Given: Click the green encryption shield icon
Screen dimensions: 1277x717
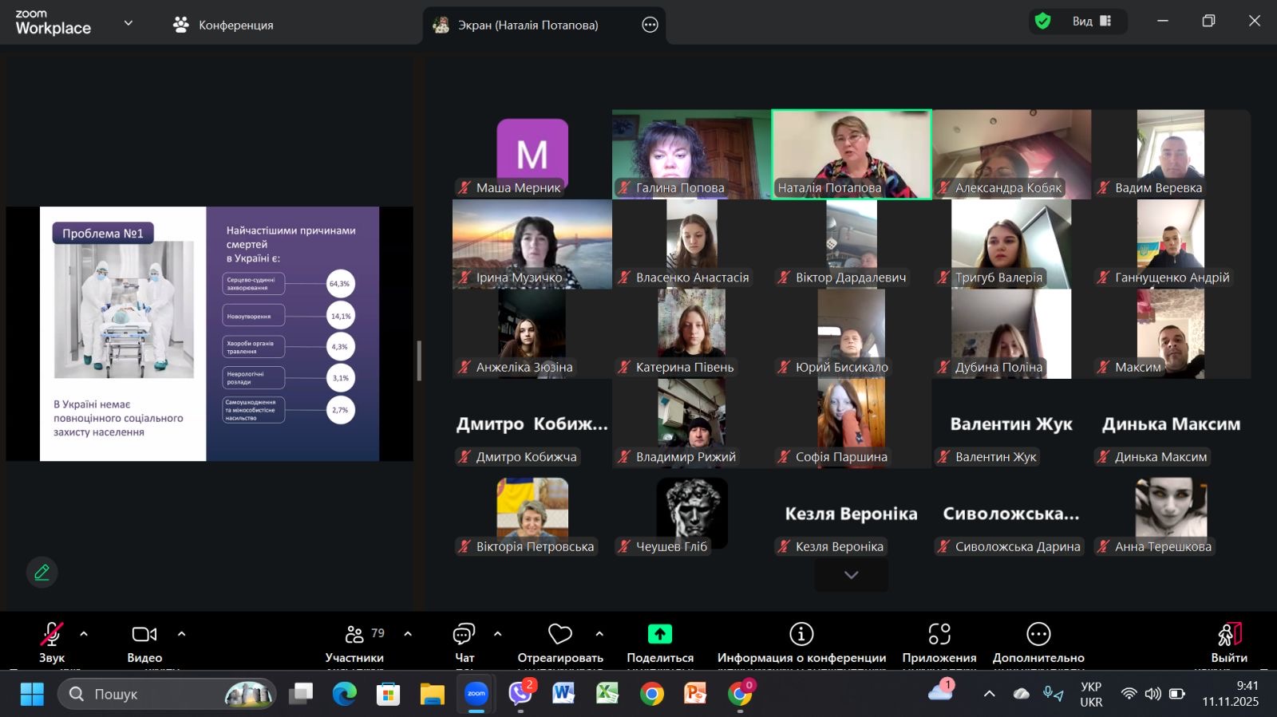Looking at the screenshot, I should [1042, 22].
